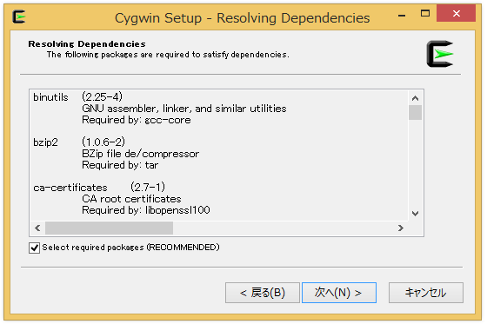487x324 pixels.
Task: Click the vertical scrollbar thumb
Action: click(415, 112)
